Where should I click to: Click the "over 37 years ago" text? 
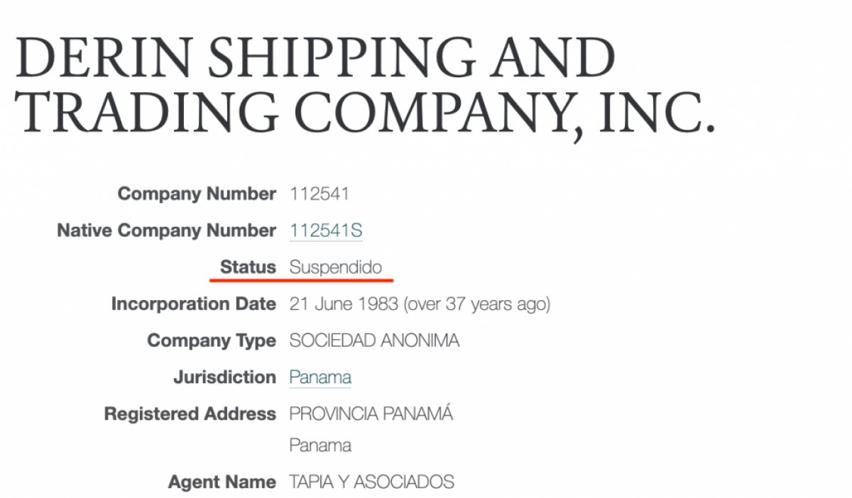tap(477, 304)
